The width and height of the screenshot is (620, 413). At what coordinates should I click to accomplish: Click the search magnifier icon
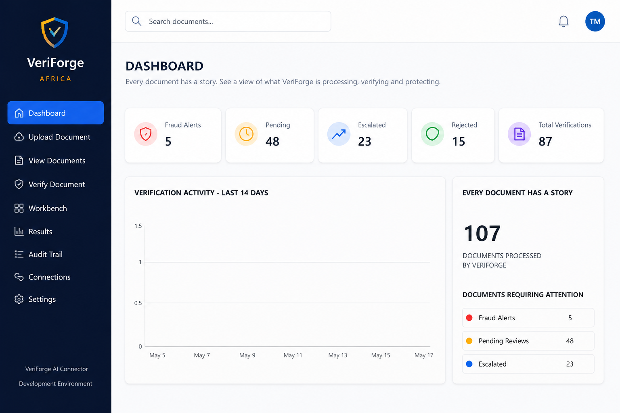point(137,21)
